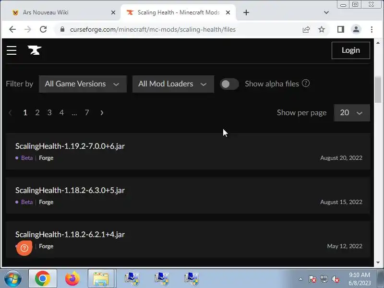Screen dimensions: 384x288
Task: Click the August 20, 2022 date
Action: click(341, 158)
